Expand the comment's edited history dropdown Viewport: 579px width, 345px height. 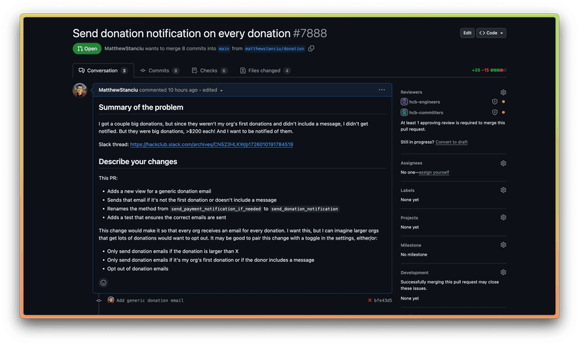click(212, 91)
